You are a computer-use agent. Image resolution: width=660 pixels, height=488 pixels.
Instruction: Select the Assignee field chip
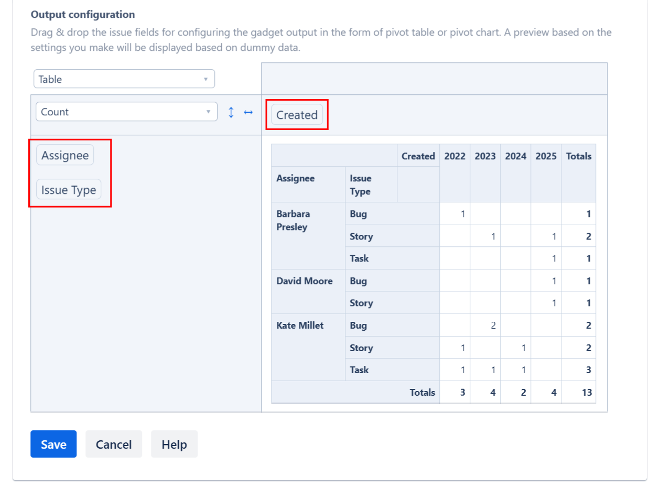coord(64,155)
